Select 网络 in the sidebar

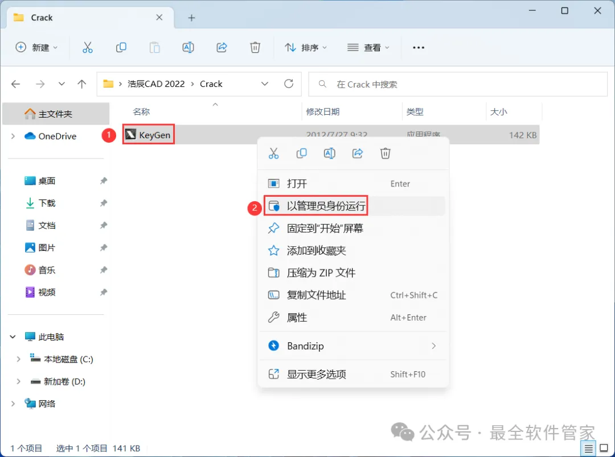(x=46, y=404)
